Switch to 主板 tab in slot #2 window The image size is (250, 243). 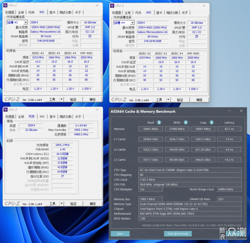point(21,12)
